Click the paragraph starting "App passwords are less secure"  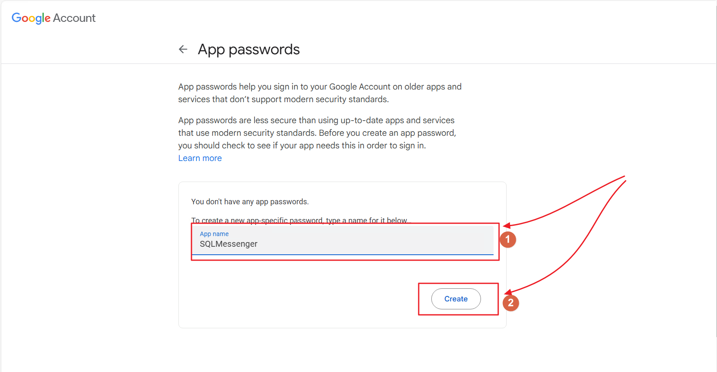coord(316,133)
